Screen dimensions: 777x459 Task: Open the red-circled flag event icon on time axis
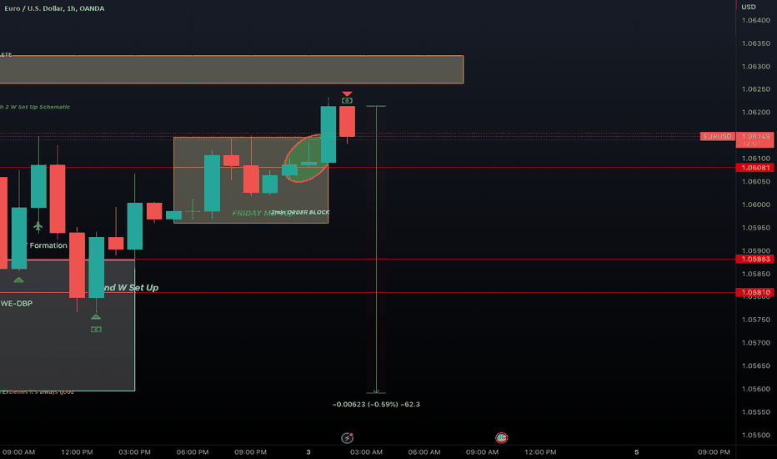pyautogui.click(x=502, y=437)
